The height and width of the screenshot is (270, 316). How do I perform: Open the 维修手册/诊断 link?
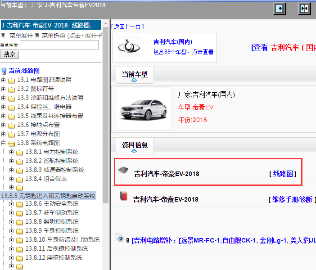[292, 199]
